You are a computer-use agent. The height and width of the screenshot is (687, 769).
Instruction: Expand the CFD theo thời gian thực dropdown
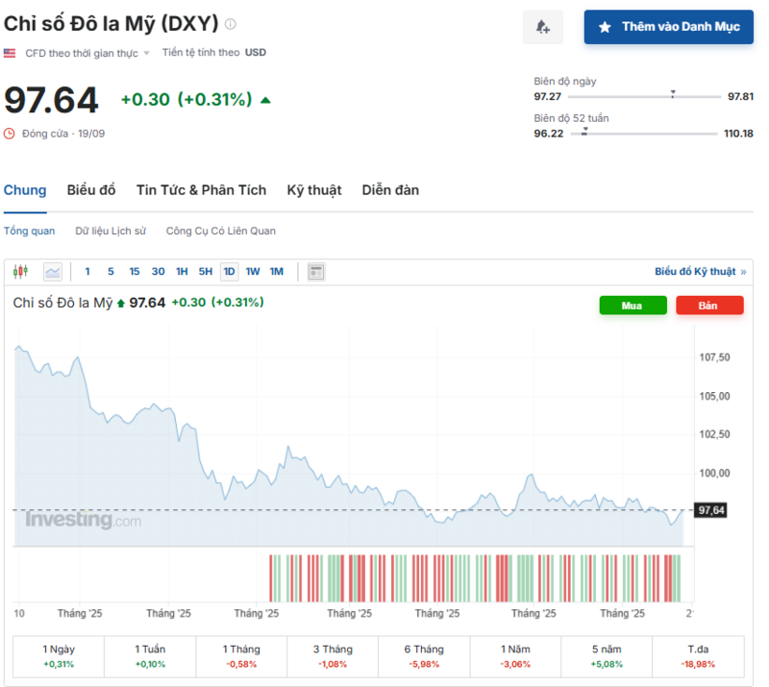(146, 53)
